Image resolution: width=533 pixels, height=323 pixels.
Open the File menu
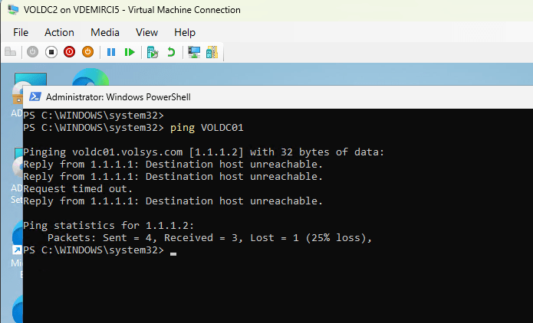click(21, 32)
